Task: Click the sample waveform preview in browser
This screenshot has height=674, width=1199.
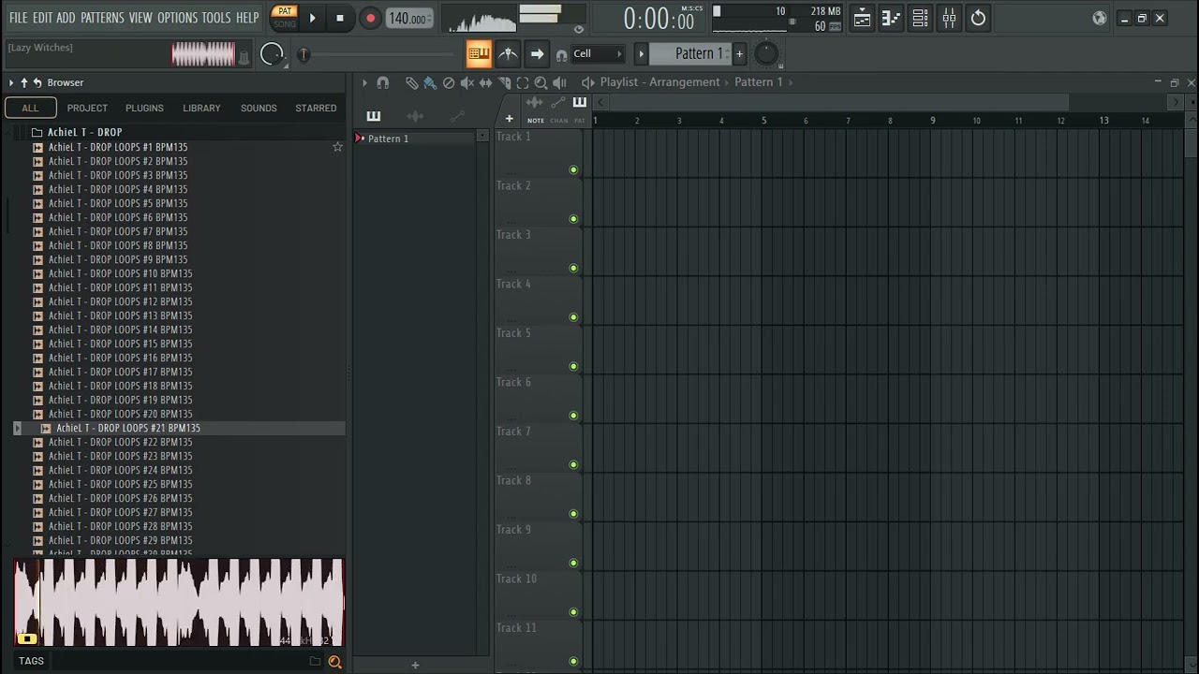Action: click(x=179, y=603)
